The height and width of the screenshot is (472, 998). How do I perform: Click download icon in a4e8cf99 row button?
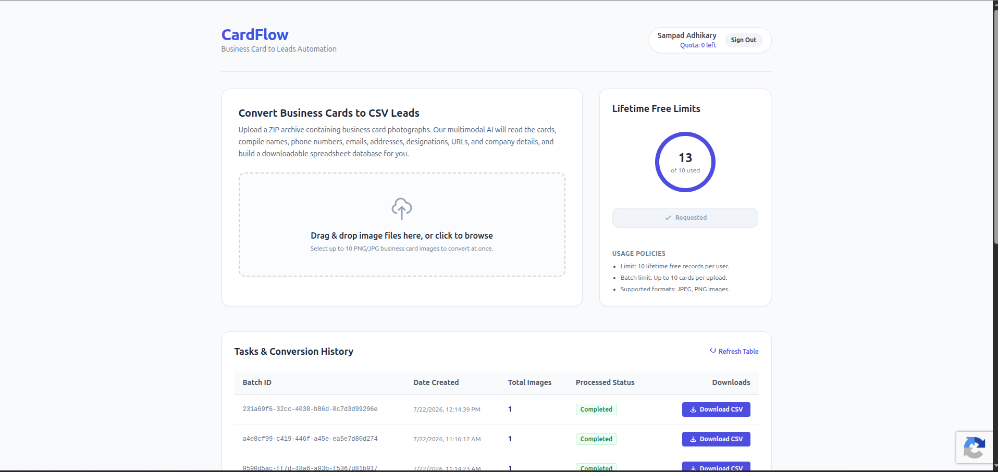pyautogui.click(x=693, y=439)
